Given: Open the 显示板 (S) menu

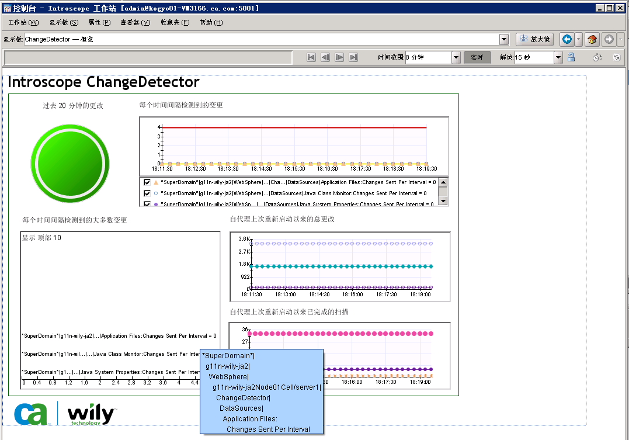Looking at the screenshot, I should 64,22.
